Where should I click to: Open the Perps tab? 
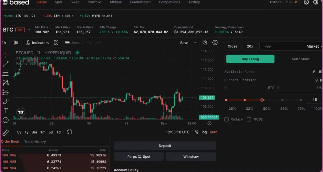(42, 2)
